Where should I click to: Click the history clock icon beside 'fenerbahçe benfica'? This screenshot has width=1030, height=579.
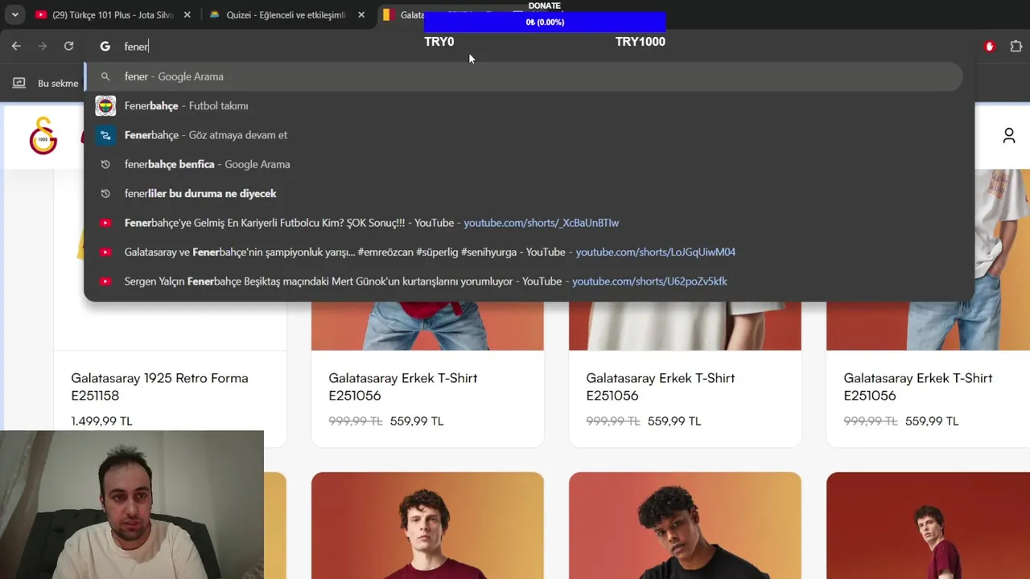pos(105,164)
